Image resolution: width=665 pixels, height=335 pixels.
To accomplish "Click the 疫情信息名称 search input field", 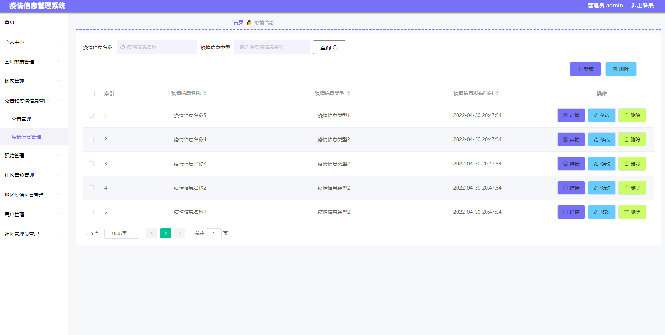I will coord(157,47).
